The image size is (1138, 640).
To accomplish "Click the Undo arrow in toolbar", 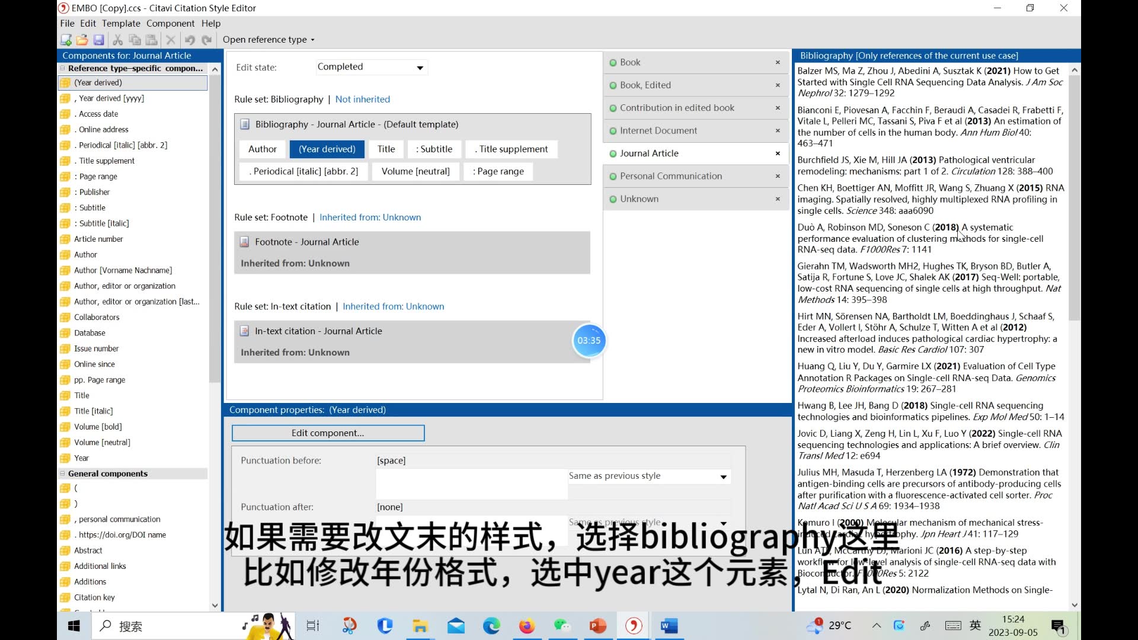I will tap(190, 40).
